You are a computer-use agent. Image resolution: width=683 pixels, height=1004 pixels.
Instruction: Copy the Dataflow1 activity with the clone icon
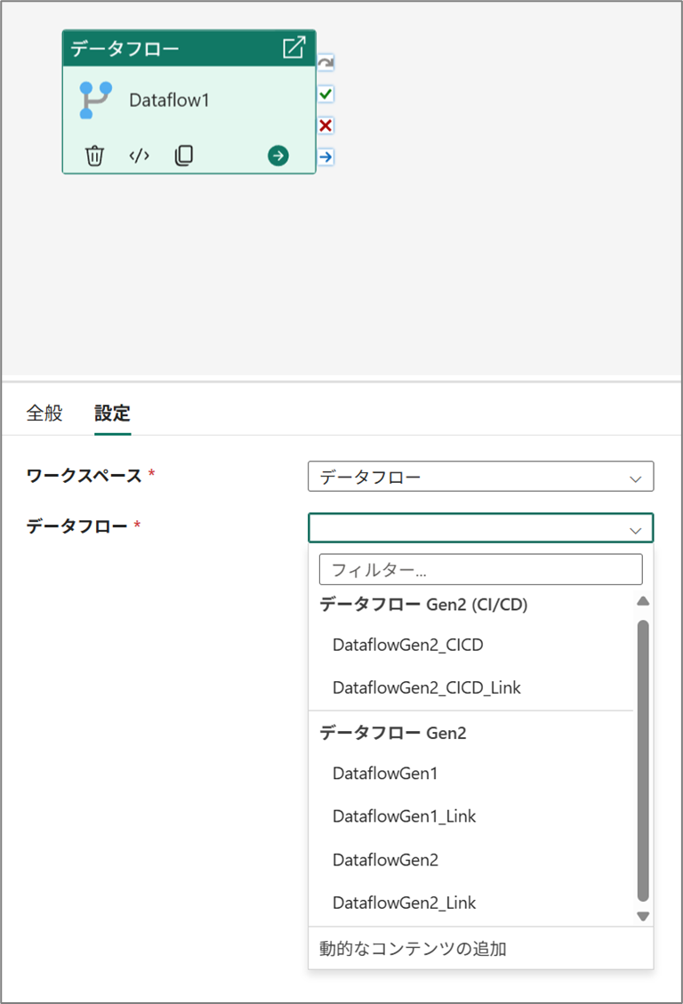(184, 156)
